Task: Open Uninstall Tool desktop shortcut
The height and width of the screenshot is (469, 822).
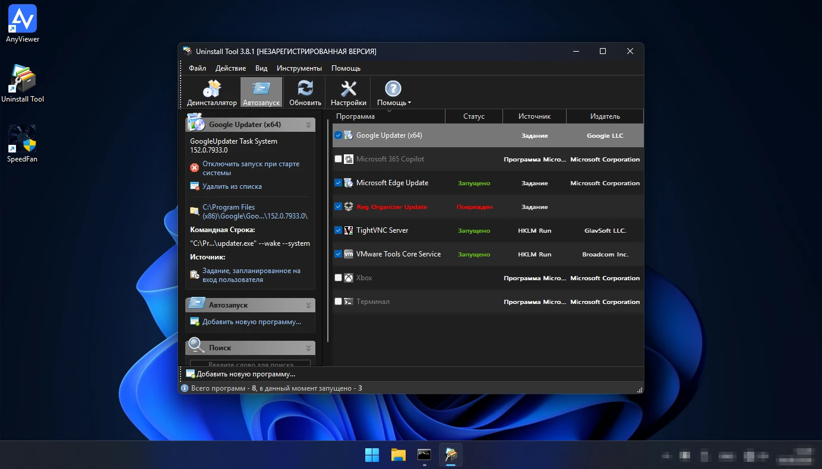Action: coord(23,84)
